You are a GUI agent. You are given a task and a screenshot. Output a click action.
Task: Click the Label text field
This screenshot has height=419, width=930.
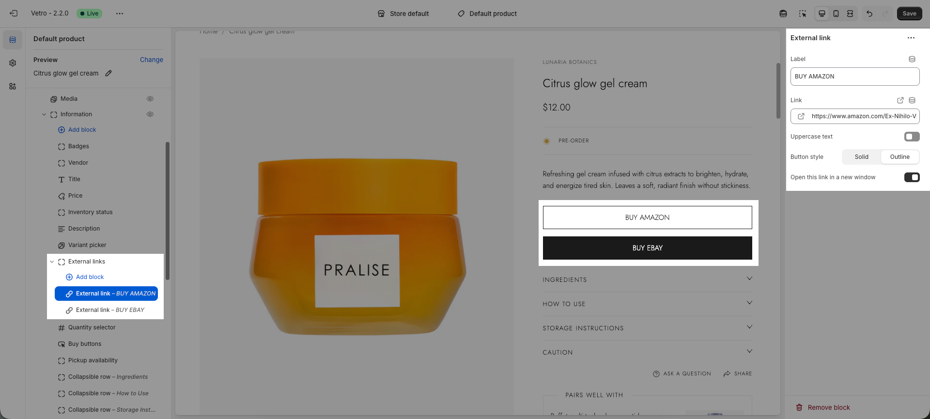pyautogui.click(x=854, y=77)
